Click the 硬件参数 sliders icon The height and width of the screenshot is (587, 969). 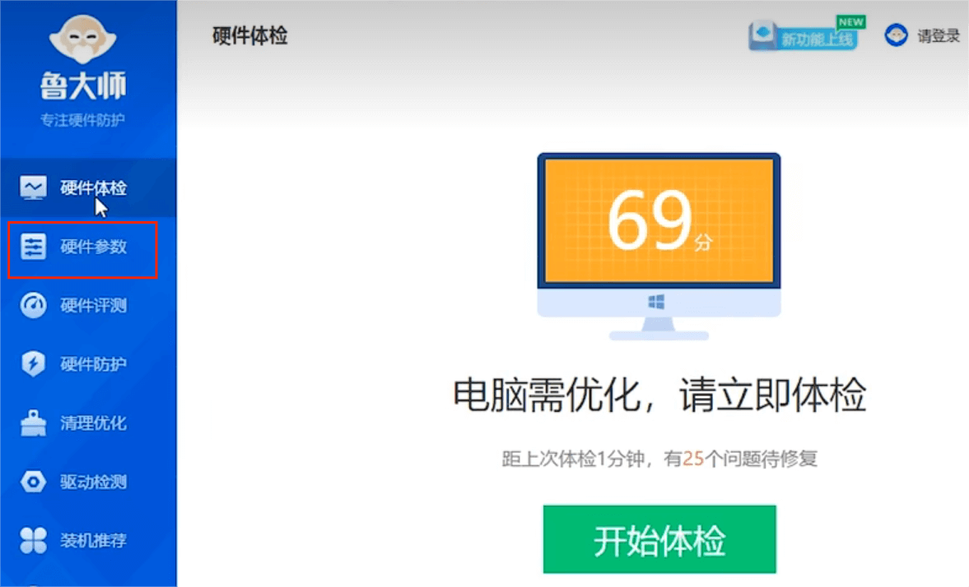tap(33, 247)
